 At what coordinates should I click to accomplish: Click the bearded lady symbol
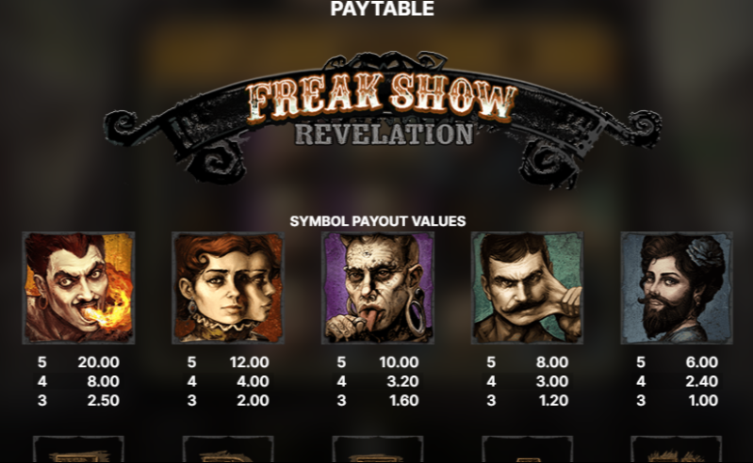(x=677, y=288)
